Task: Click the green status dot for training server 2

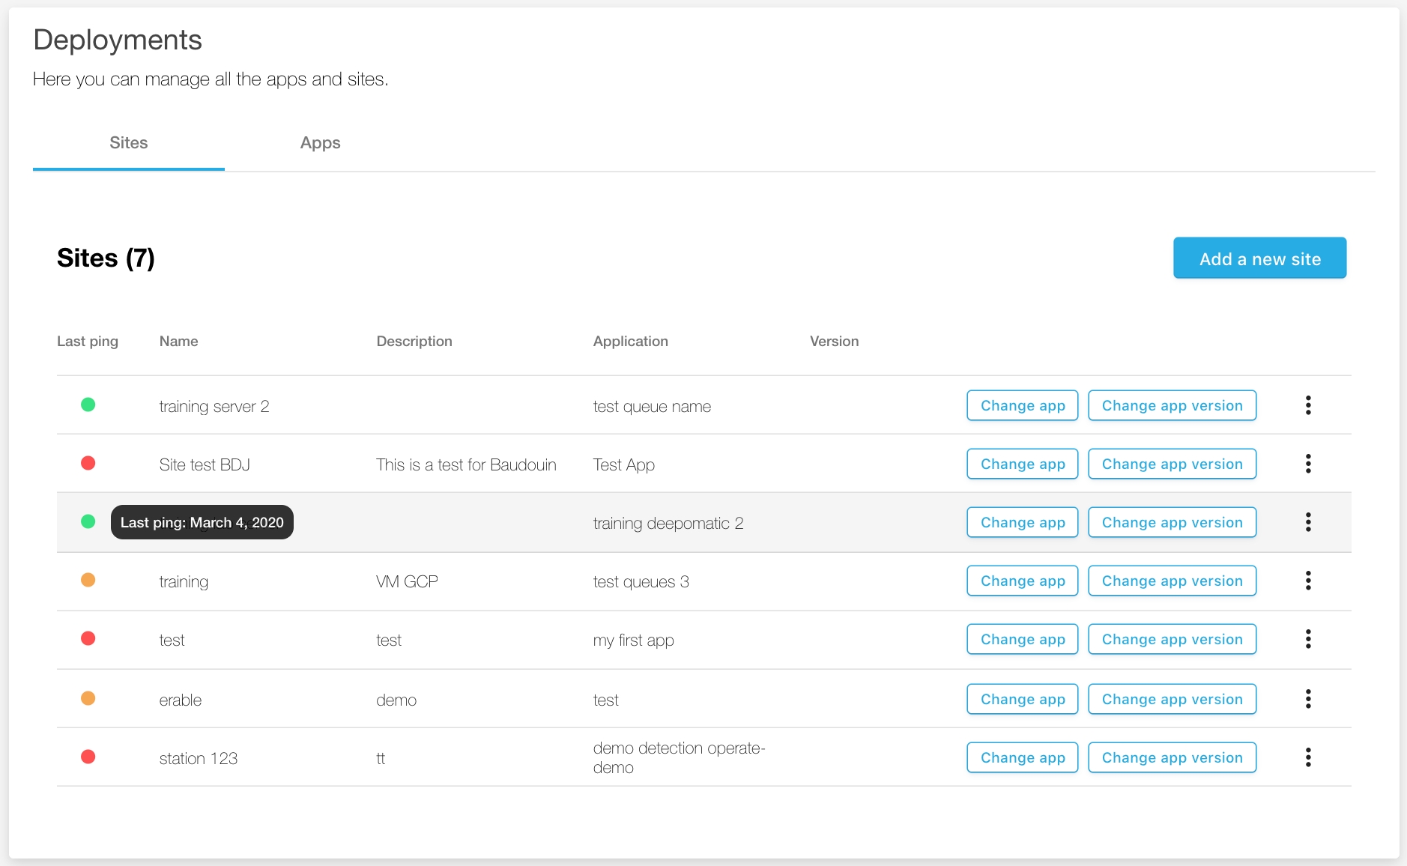Action: (x=88, y=405)
